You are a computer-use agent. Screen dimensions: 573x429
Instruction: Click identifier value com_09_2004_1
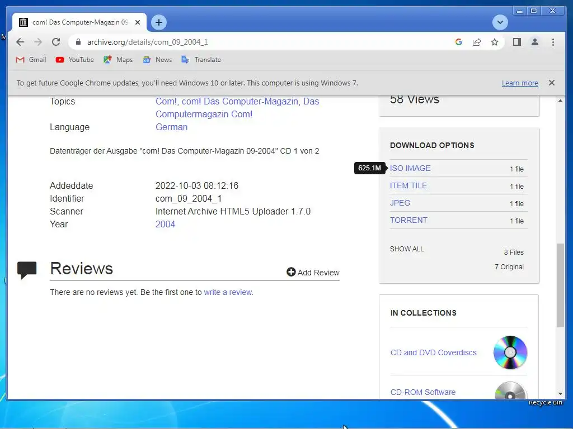tap(188, 198)
